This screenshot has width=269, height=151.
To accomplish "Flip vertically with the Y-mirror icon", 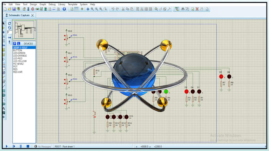I will (x=9, y=42).
